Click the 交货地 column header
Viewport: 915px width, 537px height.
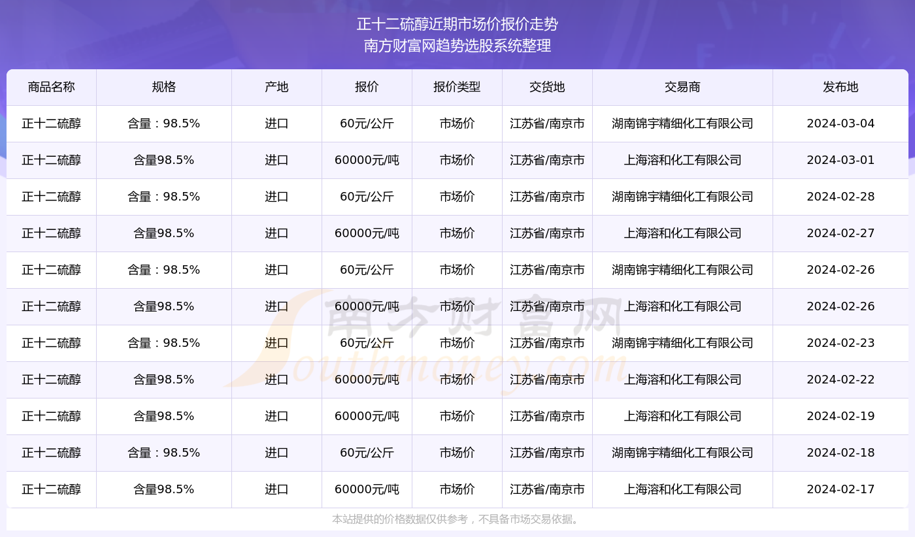coord(547,87)
